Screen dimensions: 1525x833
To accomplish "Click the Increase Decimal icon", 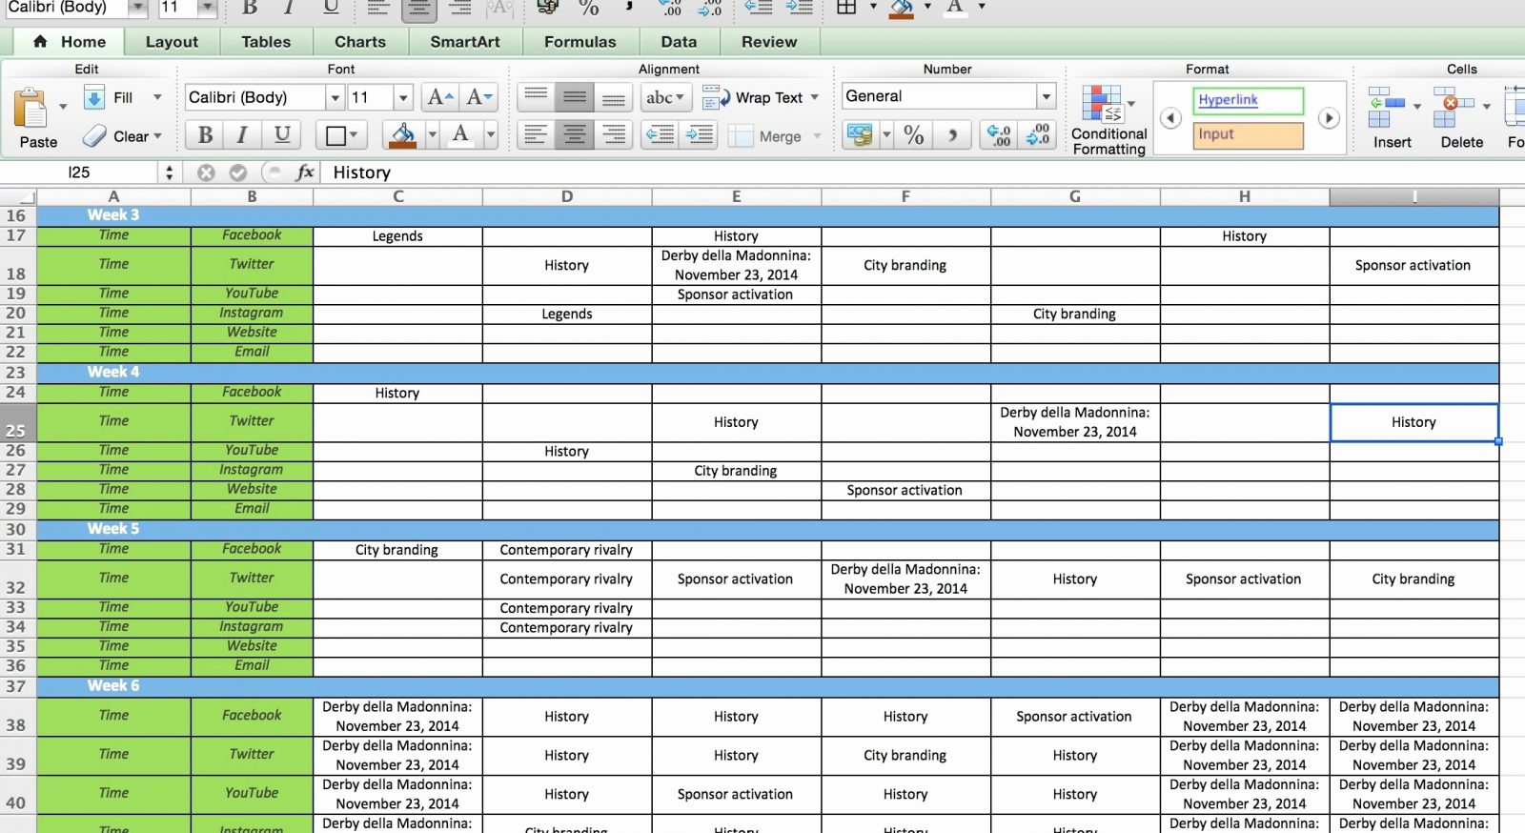I will pyautogui.click(x=999, y=135).
